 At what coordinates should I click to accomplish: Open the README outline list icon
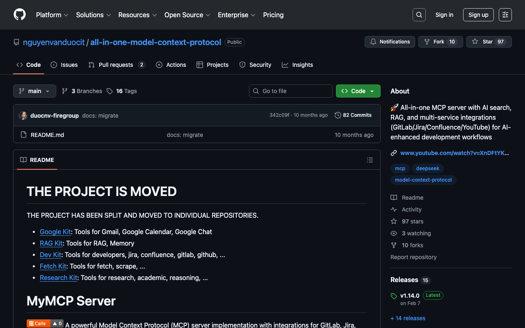pos(370,160)
